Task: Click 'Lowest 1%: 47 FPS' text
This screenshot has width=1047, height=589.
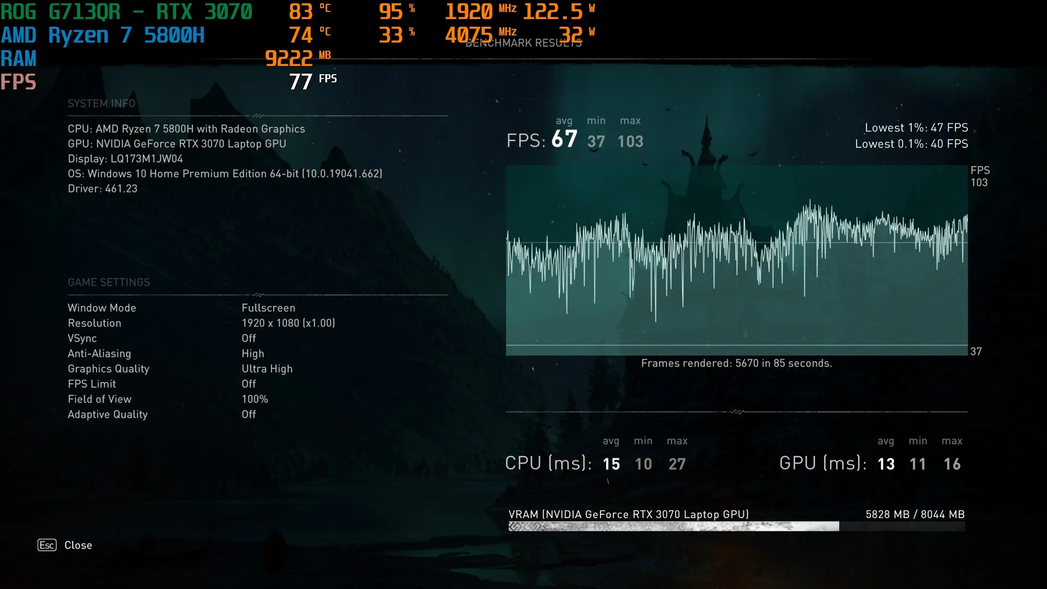Action: (916, 128)
